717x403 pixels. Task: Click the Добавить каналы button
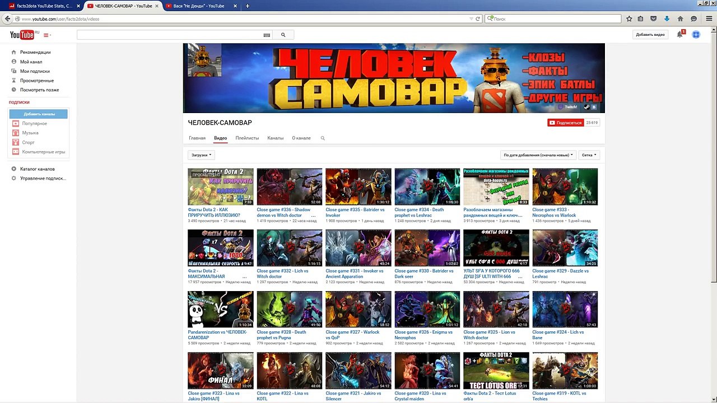[x=39, y=114]
